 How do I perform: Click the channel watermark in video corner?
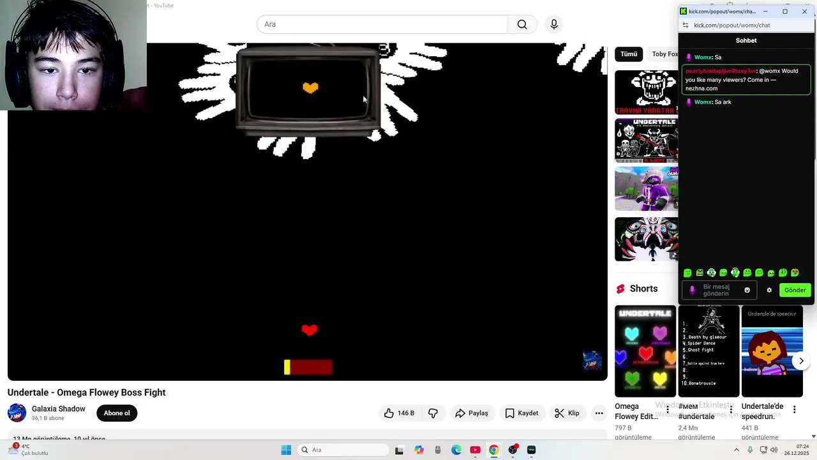click(x=592, y=360)
